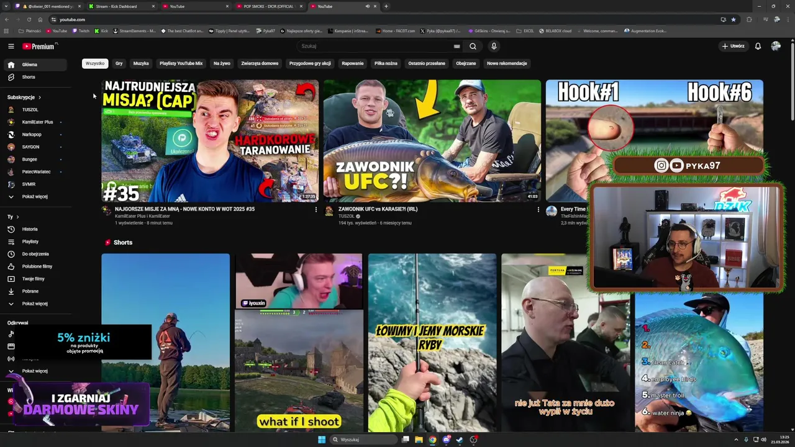Open the account avatar menu
Screen dimensions: 795x447
(x=776, y=46)
